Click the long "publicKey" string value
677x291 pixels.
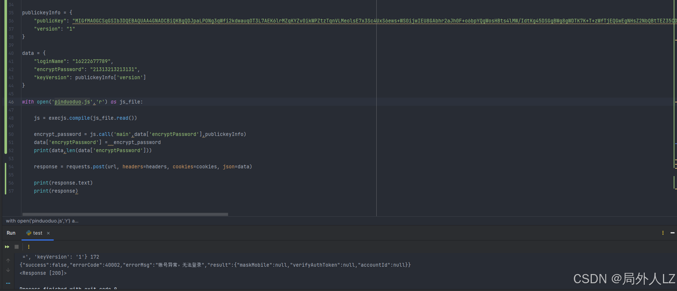point(374,21)
